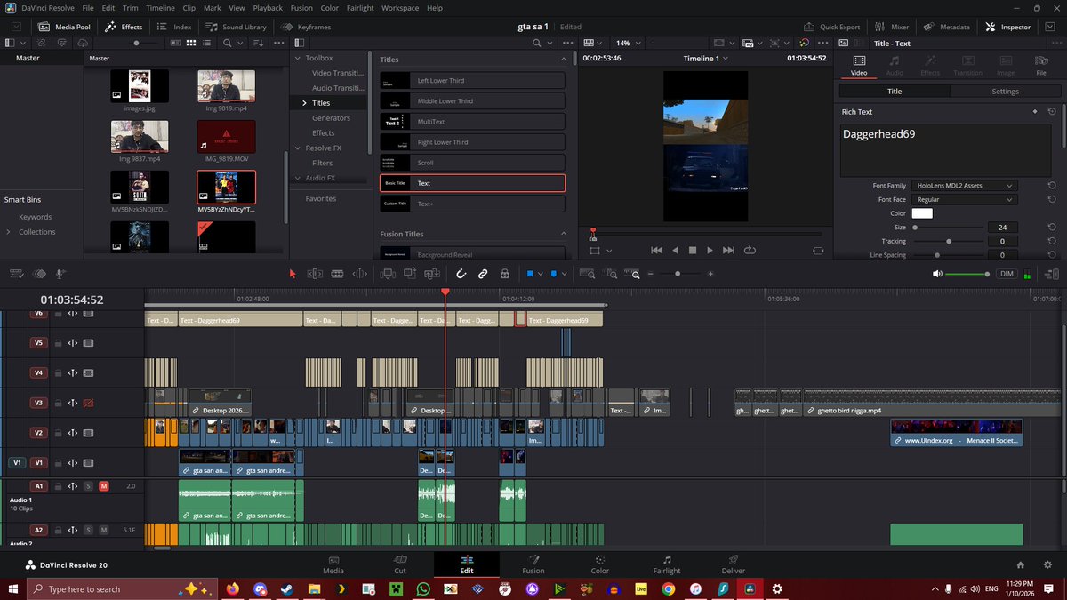Lock video track V2
Image resolution: width=1067 pixels, height=600 pixels.
[x=58, y=433]
